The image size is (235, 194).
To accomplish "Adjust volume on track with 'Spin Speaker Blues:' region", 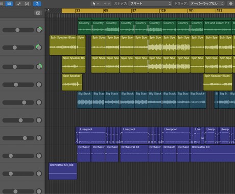I will coord(18,85).
